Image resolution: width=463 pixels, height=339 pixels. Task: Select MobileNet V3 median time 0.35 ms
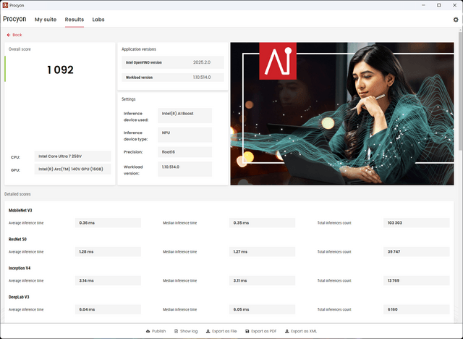tap(262, 223)
